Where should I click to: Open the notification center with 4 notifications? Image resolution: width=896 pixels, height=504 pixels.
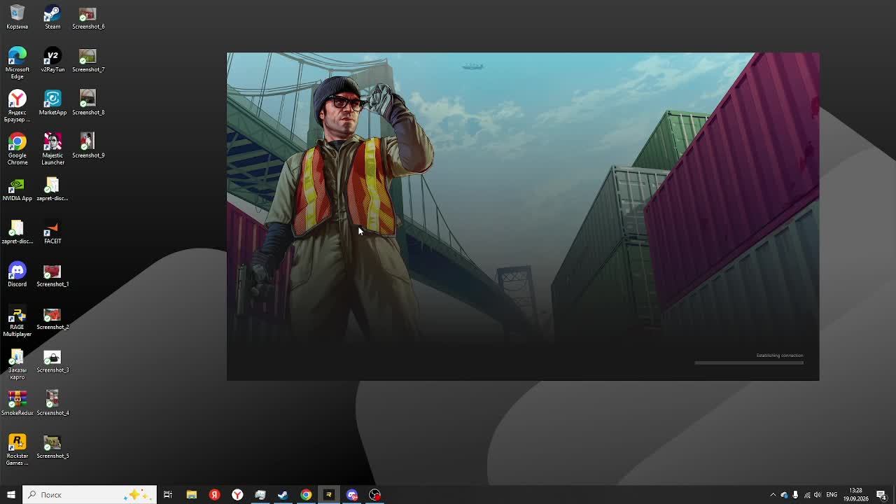[x=881, y=495]
